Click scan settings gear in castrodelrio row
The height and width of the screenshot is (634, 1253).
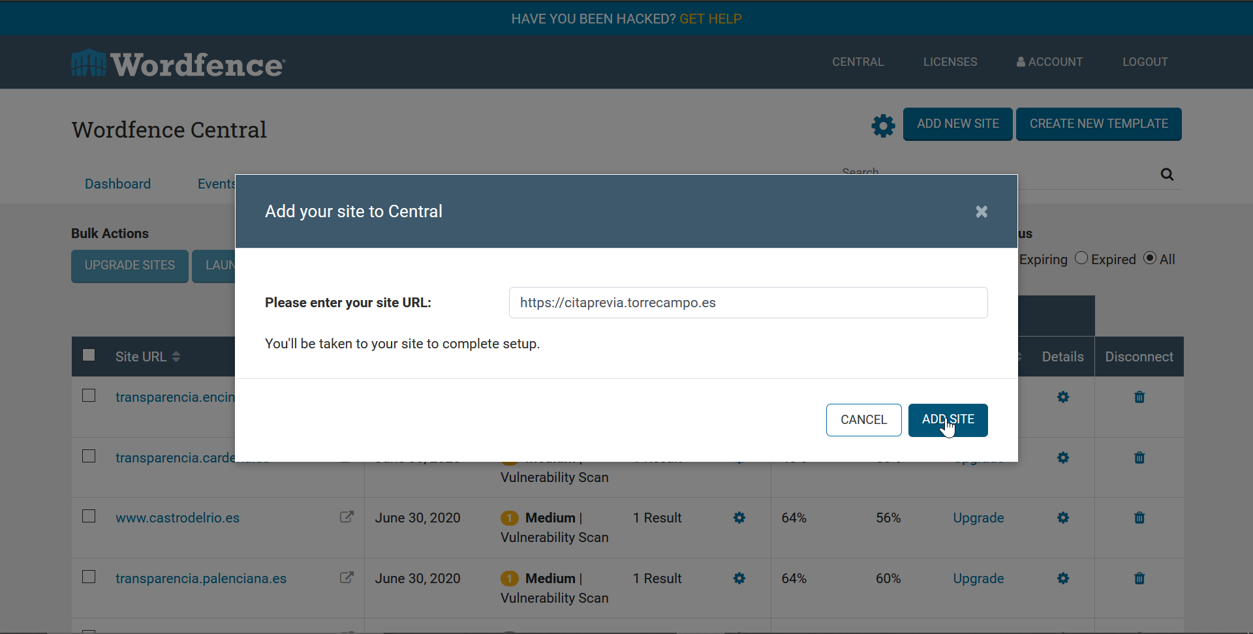[x=739, y=518]
